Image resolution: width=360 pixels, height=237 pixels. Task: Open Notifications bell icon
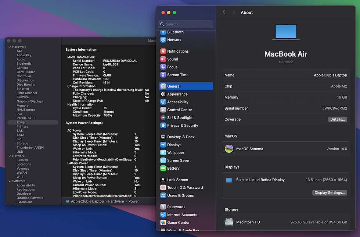point(163,51)
